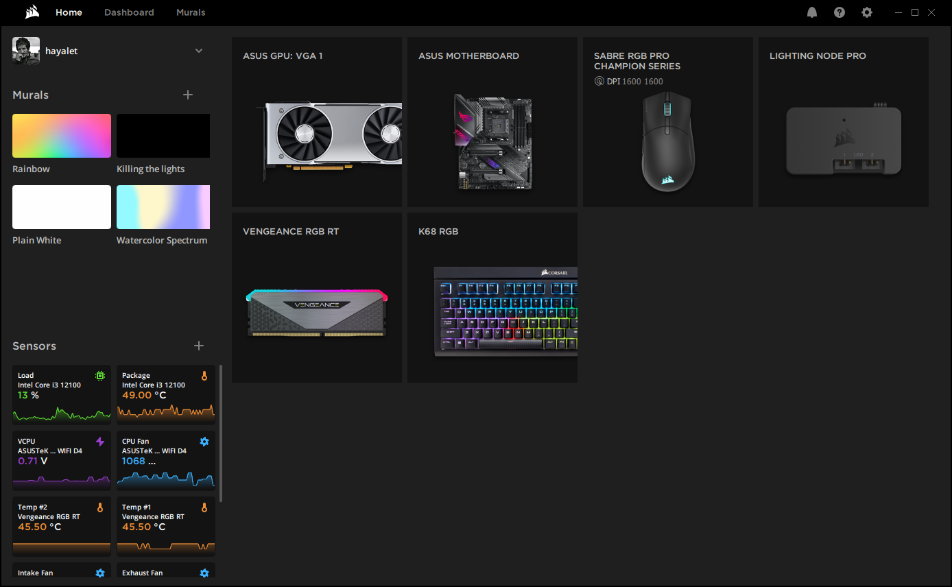Open gear icon on Exhaust Fan sensor
The height and width of the screenshot is (587, 952).
coord(204,573)
